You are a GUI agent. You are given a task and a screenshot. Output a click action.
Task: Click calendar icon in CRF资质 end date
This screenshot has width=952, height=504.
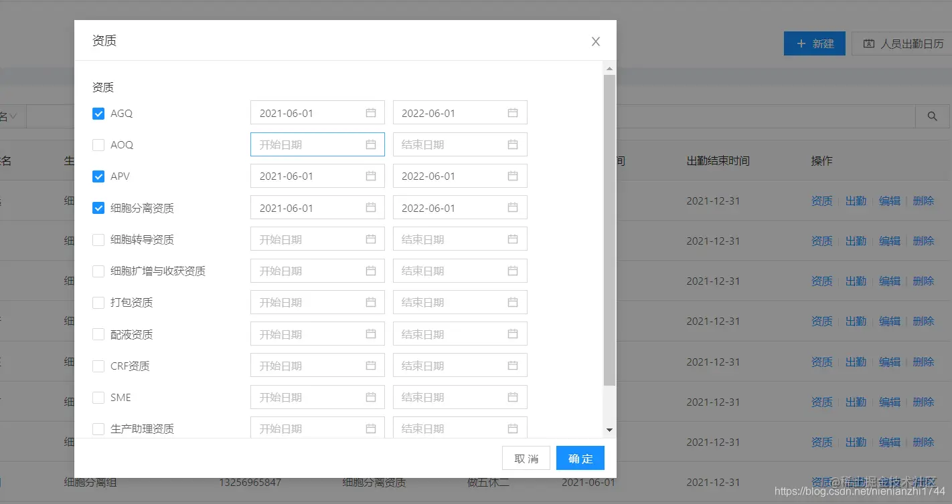coord(513,365)
